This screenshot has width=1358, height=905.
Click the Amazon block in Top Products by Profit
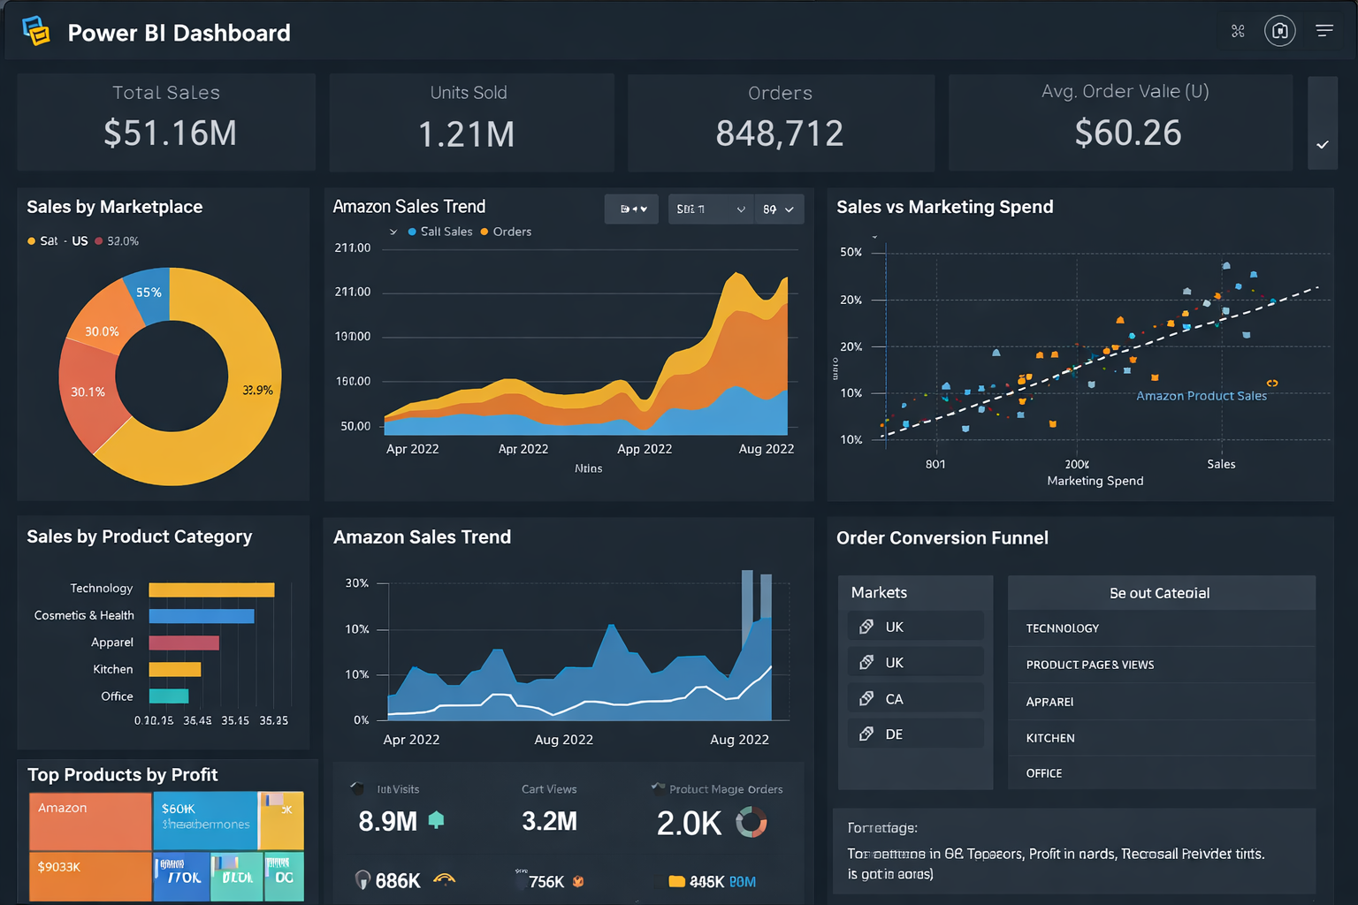(x=89, y=821)
